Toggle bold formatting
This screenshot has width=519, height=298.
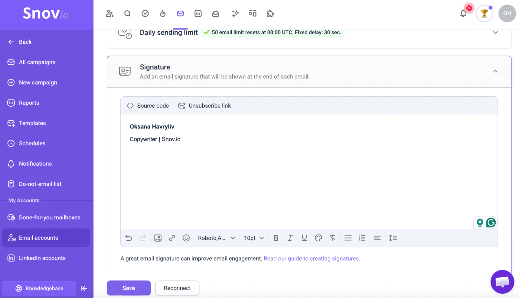coord(276,238)
